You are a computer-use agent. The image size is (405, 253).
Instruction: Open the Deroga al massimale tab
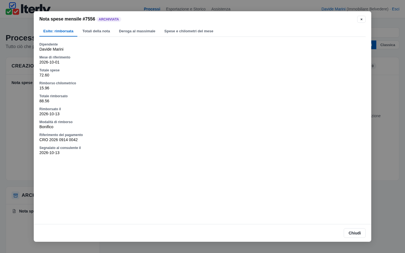137,31
